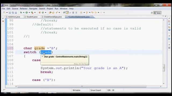Open the Back history dropdown arrow
The image size is (172, 96).
(x=98, y=13)
